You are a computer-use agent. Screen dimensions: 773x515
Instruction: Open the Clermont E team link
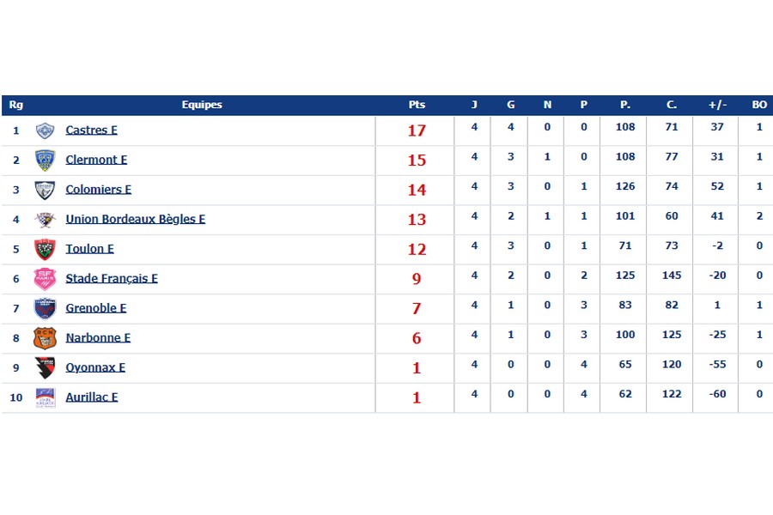96,160
